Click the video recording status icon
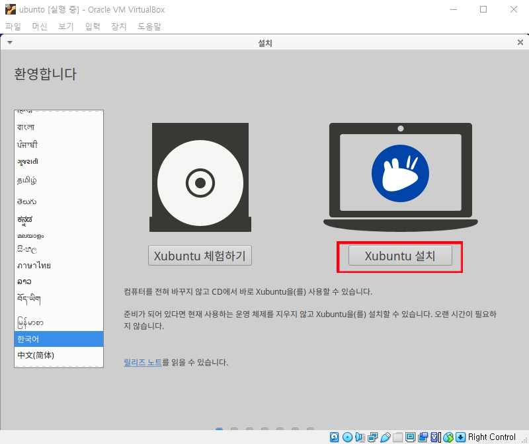This screenshot has width=529, height=444. (x=423, y=437)
